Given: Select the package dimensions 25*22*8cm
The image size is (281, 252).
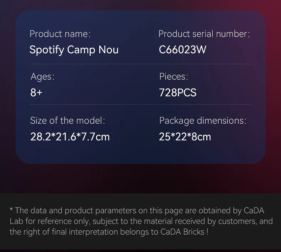Looking at the screenshot, I should point(185,136).
